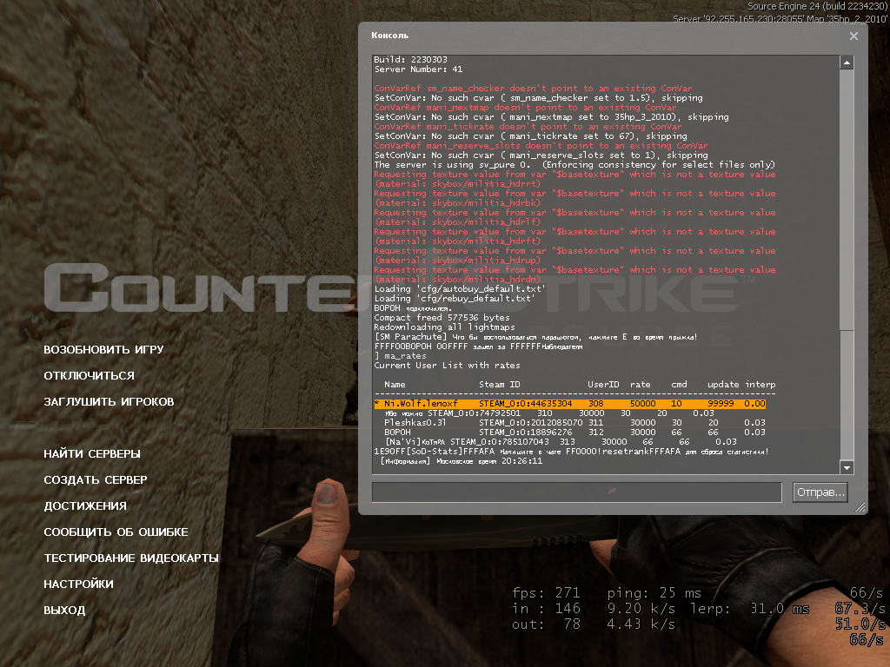The height and width of the screenshot is (667, 890).
Task: Click the 'UserID' column header
Action: click(x=603, y=385)
